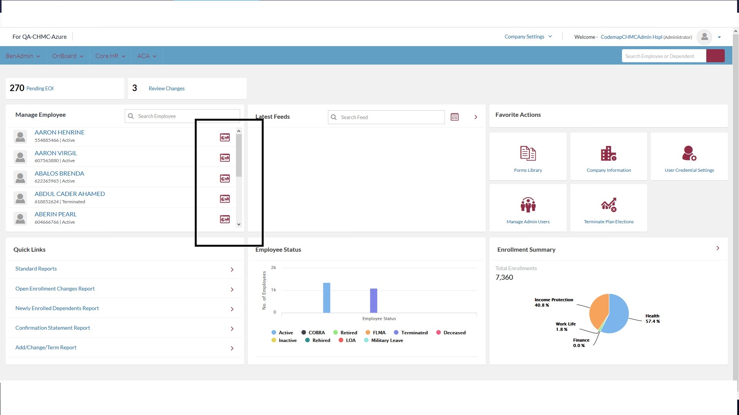
Task: Click the user avatar icon at top right
Action: pyautogui.click(x=704, y=37)
